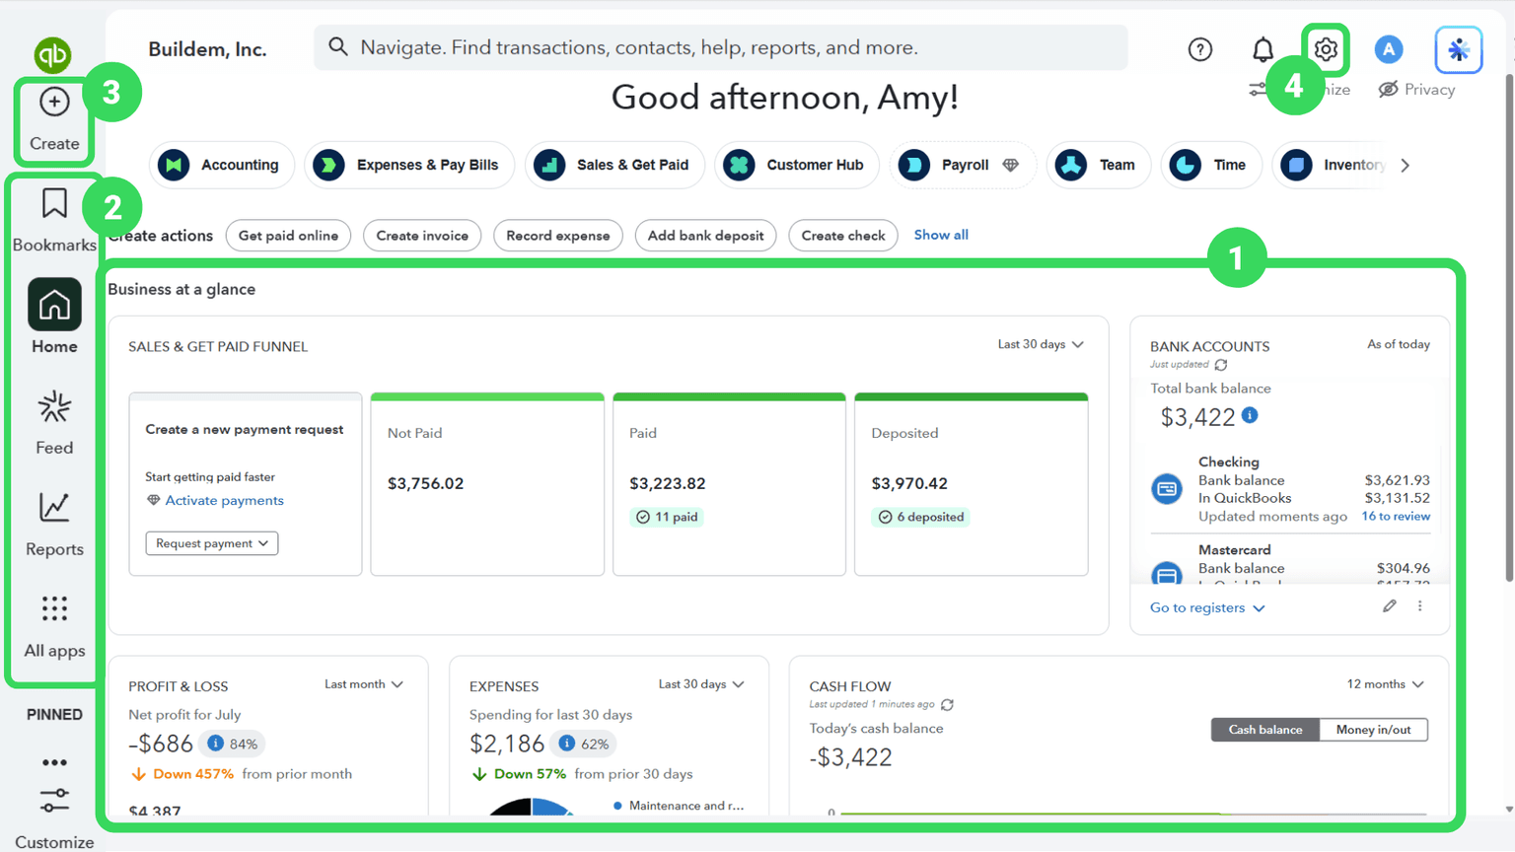Open the Team tab

pyautogui.click(x=1098, y=165)
